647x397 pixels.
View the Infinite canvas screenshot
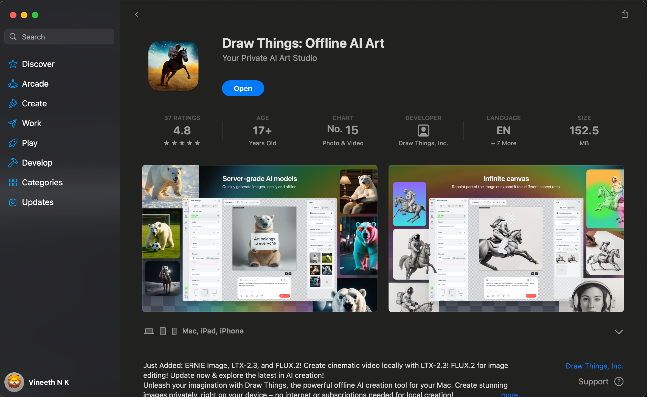pos(506,239)
